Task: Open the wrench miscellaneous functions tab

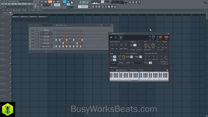Action: [121, 38]
